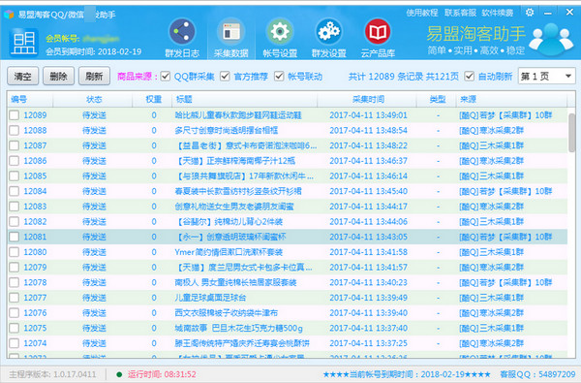Click the 刷新 button

pos(94,77)
